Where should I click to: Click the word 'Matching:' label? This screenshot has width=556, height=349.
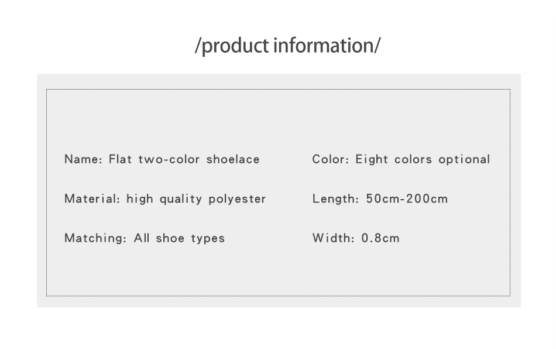click(x=95, y=238)
